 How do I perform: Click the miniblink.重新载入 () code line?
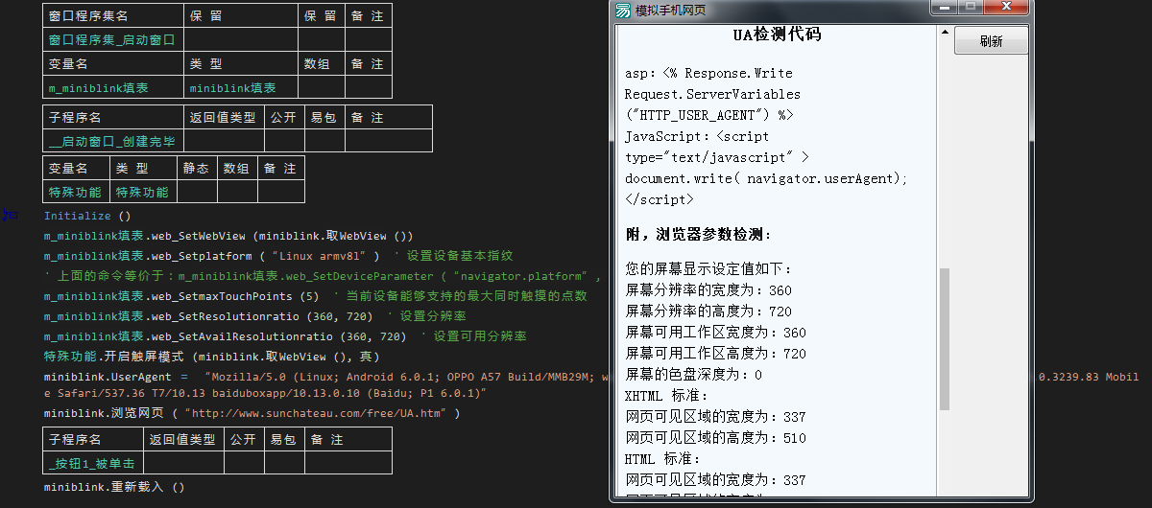(x=113, y=488)
